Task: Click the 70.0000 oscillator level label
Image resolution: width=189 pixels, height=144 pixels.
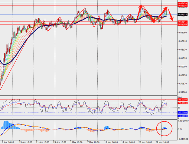Action: point(182,103)
